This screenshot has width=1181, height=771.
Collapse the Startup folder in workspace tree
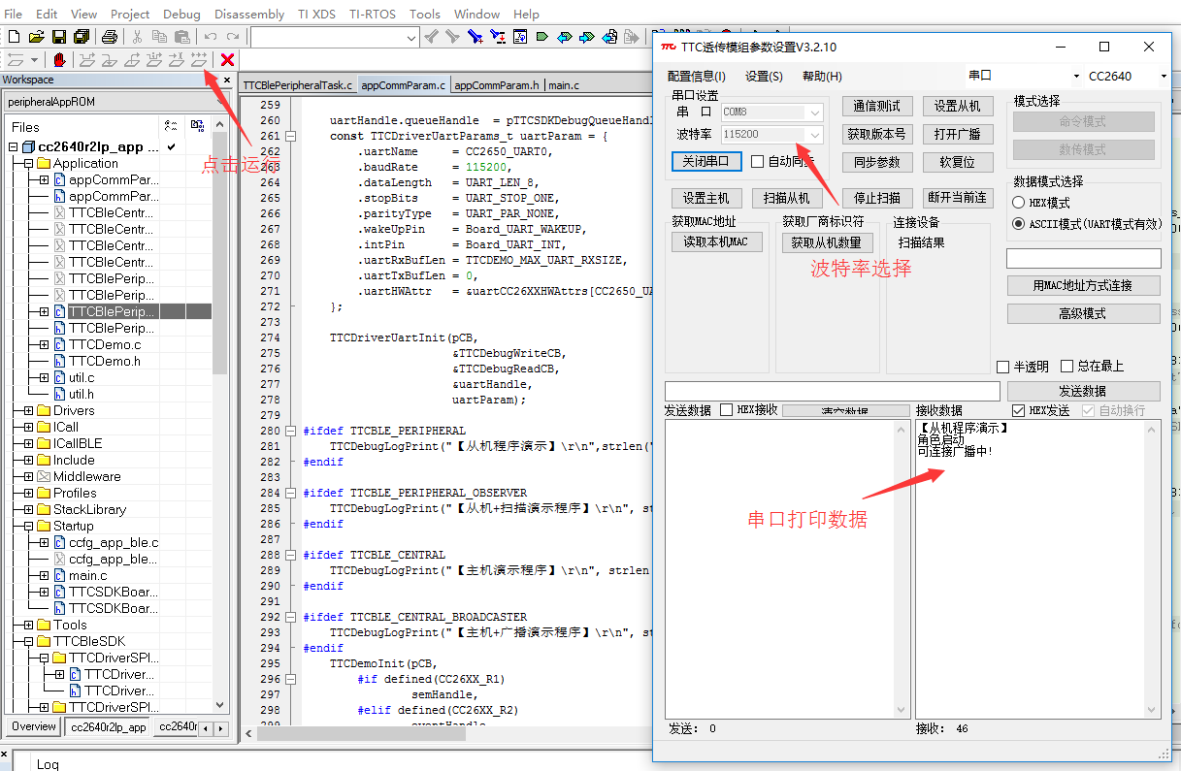[x=28, y=527]
